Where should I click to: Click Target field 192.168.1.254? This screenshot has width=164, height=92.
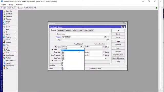coord(83,37)
